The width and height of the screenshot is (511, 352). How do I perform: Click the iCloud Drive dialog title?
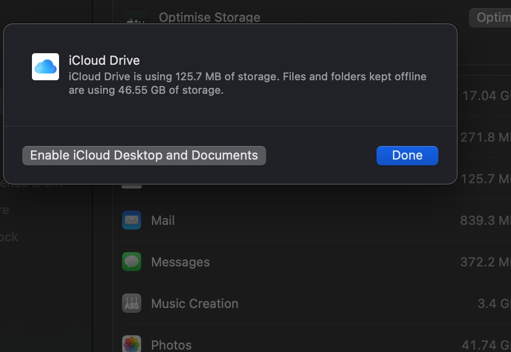point(105,60)
